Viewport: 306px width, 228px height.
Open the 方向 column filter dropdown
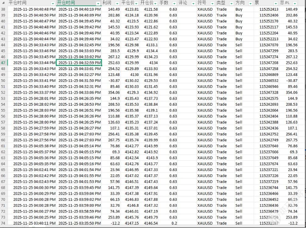[x=250, y=3]
